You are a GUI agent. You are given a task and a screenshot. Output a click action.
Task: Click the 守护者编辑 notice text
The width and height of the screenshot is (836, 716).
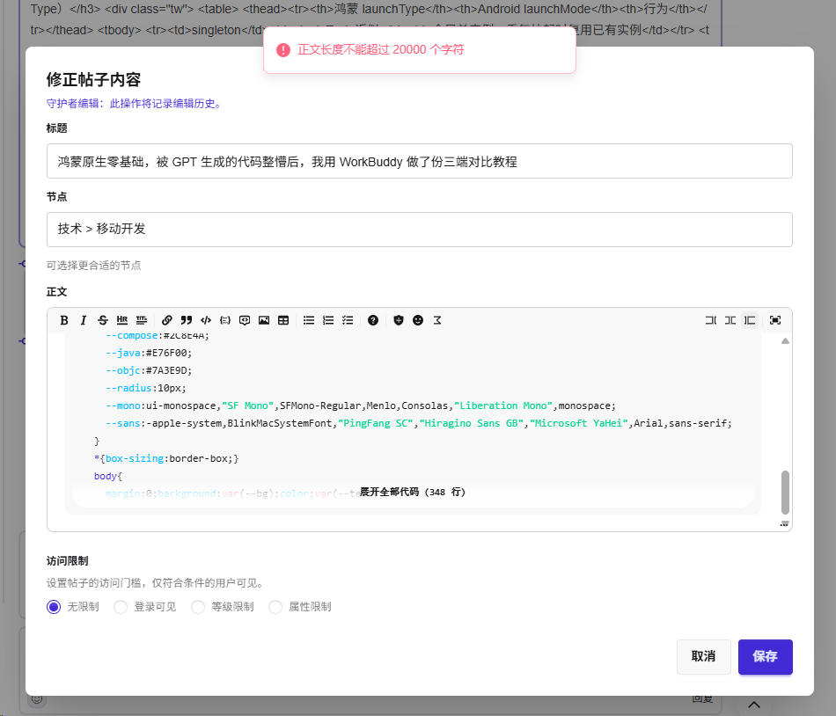pos(134,103)
